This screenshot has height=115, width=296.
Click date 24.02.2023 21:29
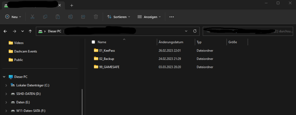click(x=170, y=59)
